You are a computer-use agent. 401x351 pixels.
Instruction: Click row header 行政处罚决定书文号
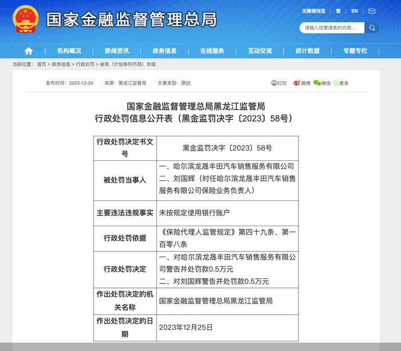pos(125,148)
